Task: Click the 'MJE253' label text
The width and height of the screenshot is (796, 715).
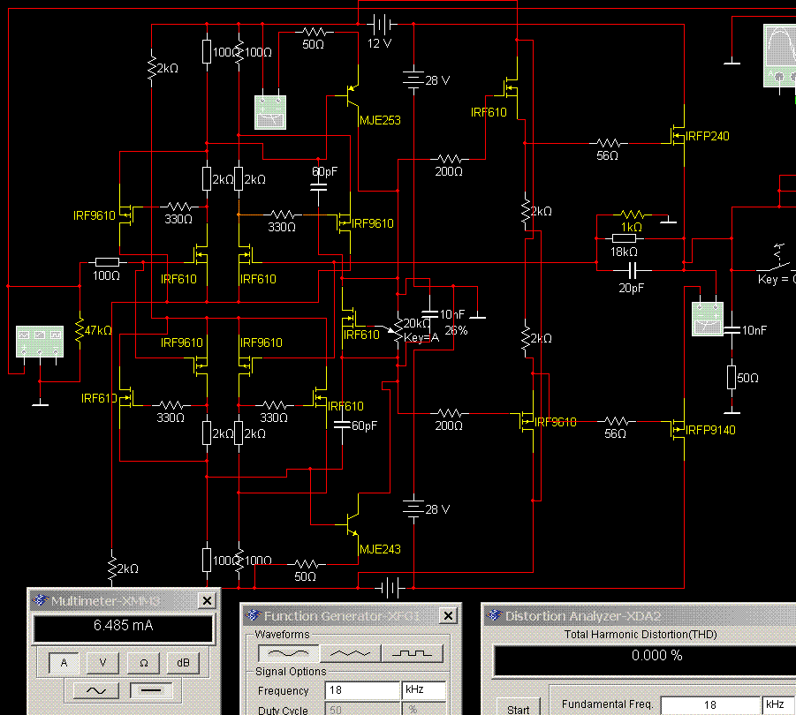Action: pyautogui.click(x=380, y=120)
